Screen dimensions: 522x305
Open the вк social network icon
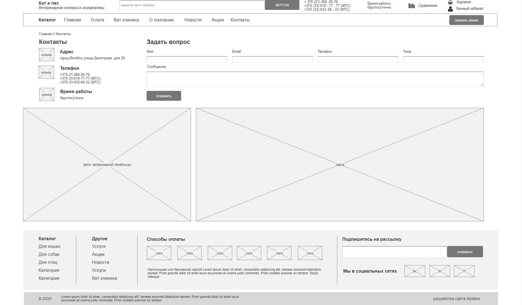point(415,271)
